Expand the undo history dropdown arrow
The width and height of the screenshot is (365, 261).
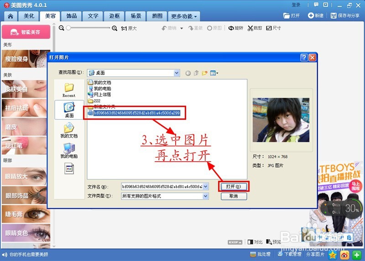tap(182, 28)
